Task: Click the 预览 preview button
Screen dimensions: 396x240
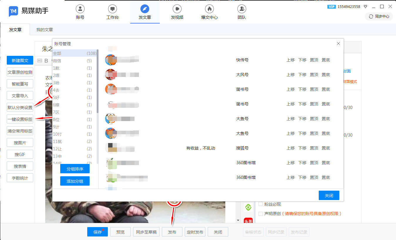Action: [120, 232]
